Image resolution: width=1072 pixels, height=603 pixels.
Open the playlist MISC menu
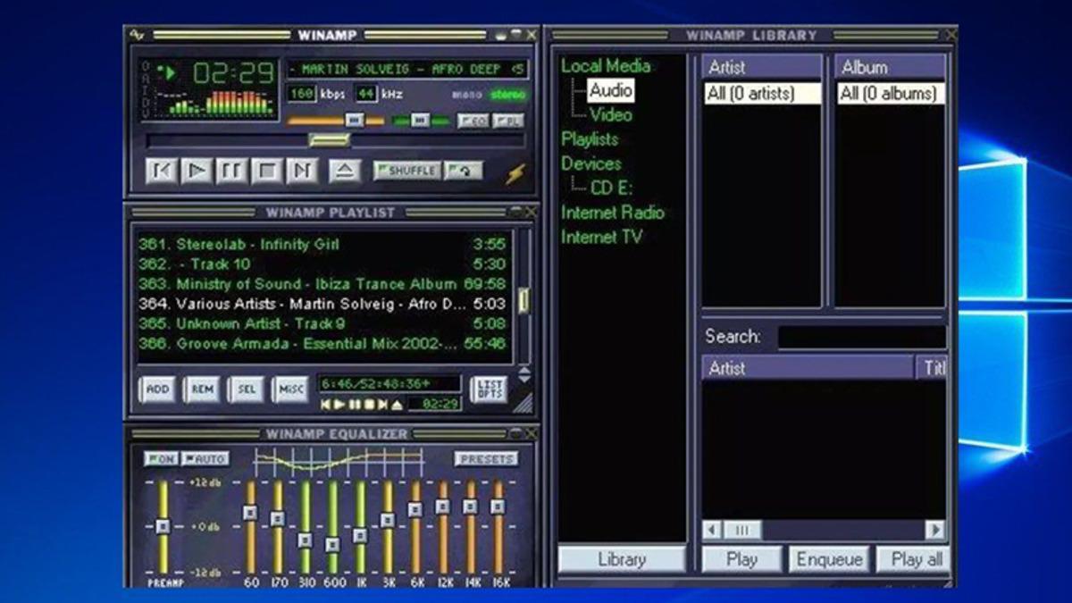click(290, 389)
